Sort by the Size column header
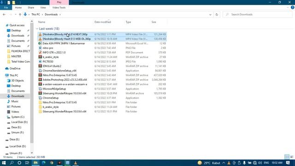This screenshot has height=166, width=295. pyautogui.click(x=153, y=22)
